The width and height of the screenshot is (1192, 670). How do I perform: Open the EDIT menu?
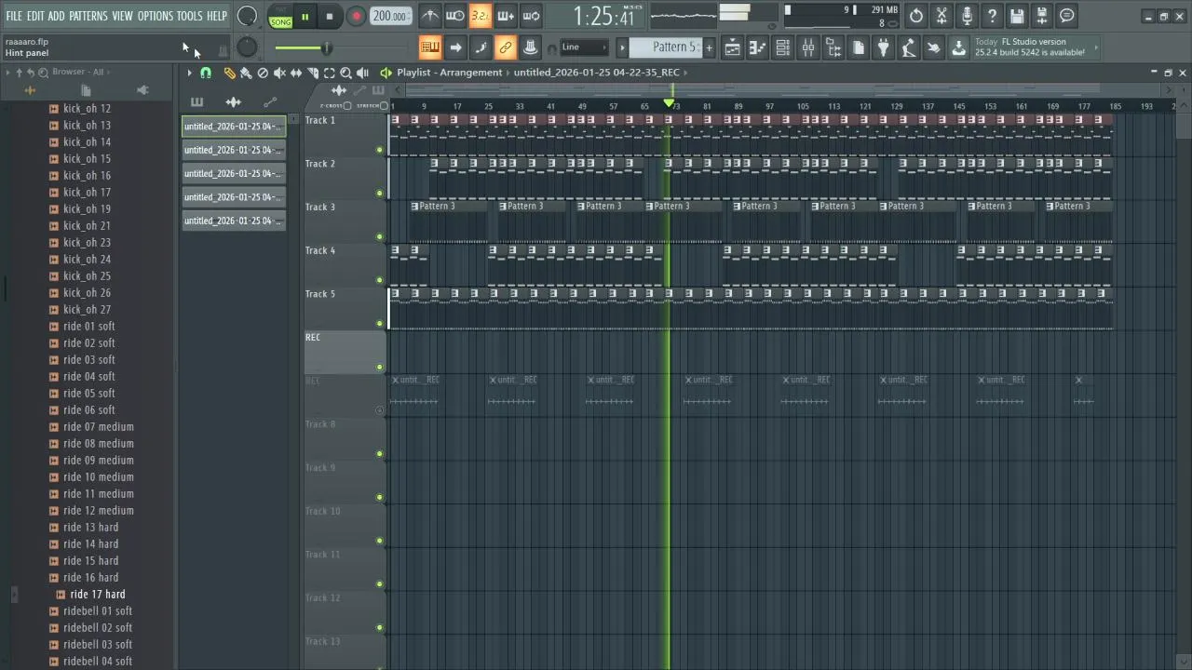point(35,16)
